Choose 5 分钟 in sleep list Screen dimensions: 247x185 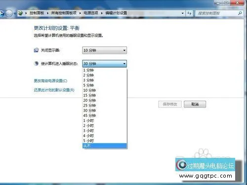(105, 85)
